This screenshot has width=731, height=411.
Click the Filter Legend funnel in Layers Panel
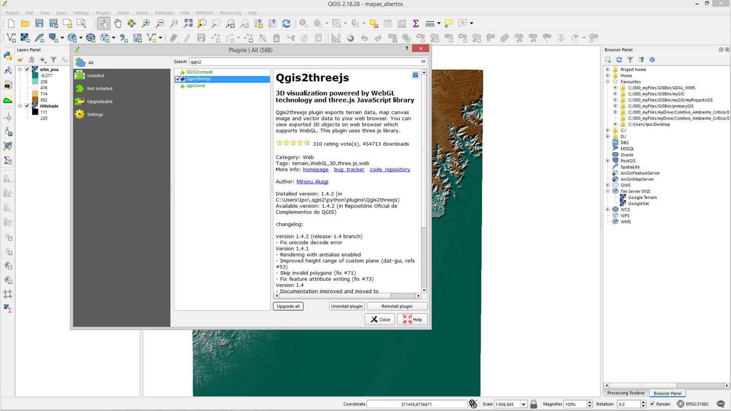click(53, 60)
